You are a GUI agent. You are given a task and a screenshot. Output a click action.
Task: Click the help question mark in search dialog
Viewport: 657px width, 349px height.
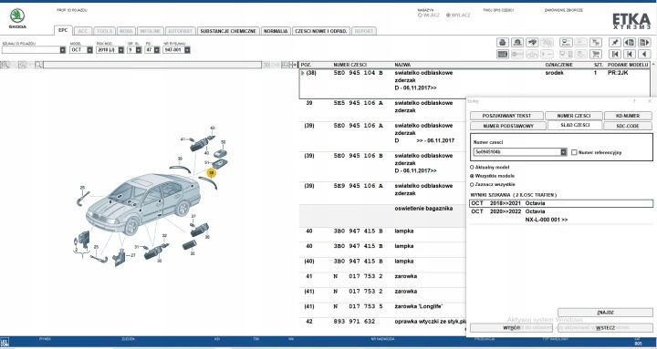634,101
